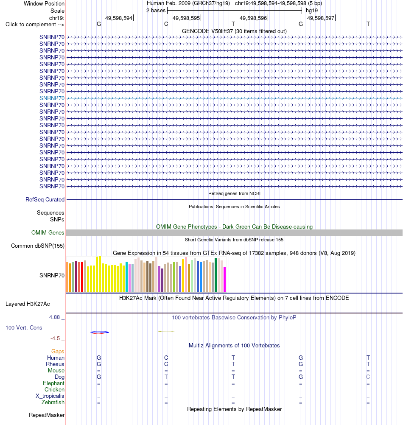Select the X_tropicalis alignment row label
This screenshot has width=403, height=425.
click(x=50, y=396)
